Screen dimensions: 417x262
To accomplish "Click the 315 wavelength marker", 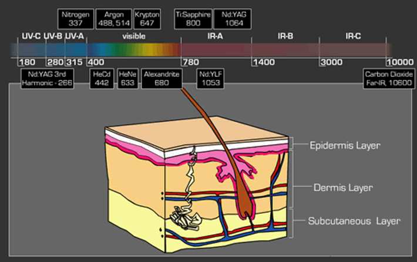I will point(74,62).
